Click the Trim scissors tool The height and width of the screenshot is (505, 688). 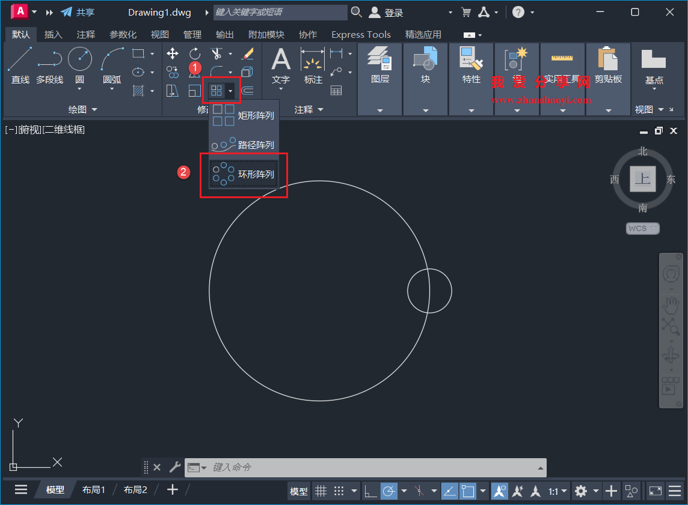coord(217,53)
